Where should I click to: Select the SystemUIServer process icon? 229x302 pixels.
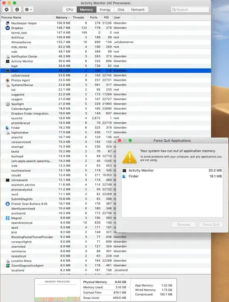pos(8,85)
